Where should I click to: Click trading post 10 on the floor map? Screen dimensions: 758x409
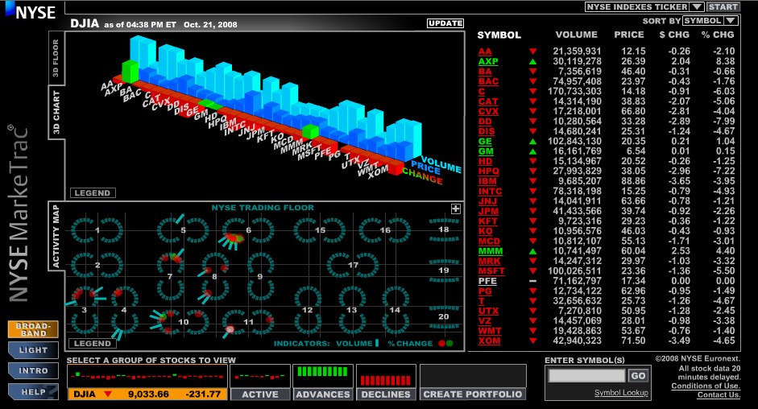(x=183, y=321)
